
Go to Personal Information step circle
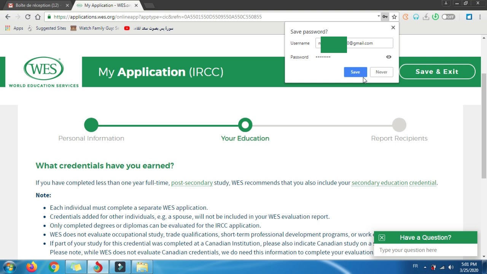click(x=91, y=125)
